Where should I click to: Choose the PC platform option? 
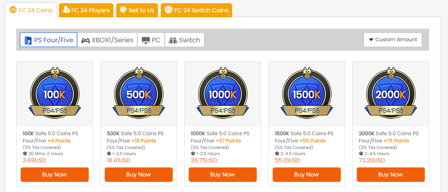(151, 40)
